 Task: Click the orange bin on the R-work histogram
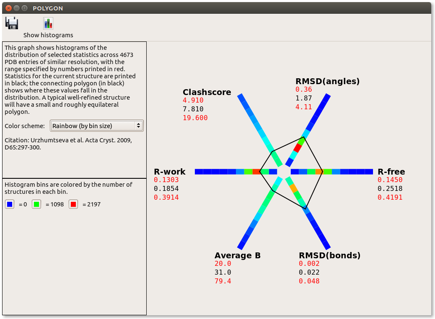pyautogui.click(x=256, y=172)
